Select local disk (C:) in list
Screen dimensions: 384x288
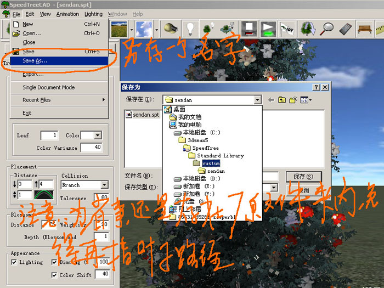(197, 133)
